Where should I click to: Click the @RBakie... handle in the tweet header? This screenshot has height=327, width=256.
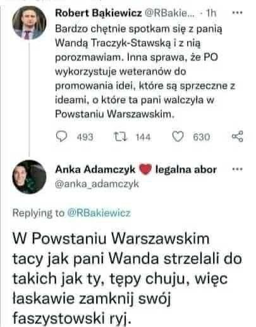(x=169, y=13)
